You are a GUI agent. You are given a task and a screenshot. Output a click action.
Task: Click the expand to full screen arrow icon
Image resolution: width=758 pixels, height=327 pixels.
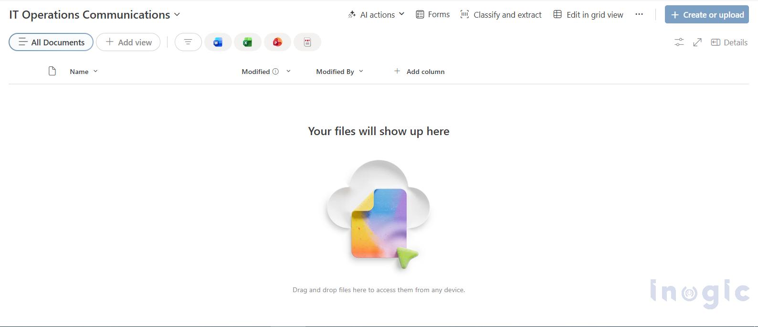[x=697, y=42]
